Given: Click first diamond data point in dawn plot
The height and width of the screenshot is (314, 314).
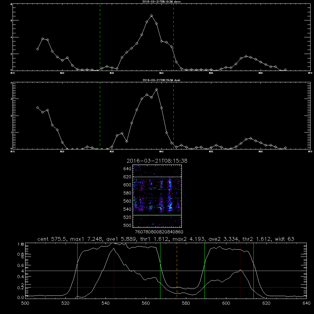Looking at the screenshot, I should click(x=37, y=49).
